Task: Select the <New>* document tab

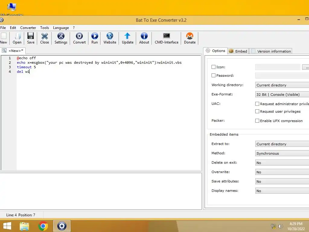Action: coord(13,51)
